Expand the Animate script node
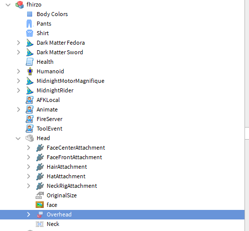Screen dimensions: 249x231 coord(19,109)
